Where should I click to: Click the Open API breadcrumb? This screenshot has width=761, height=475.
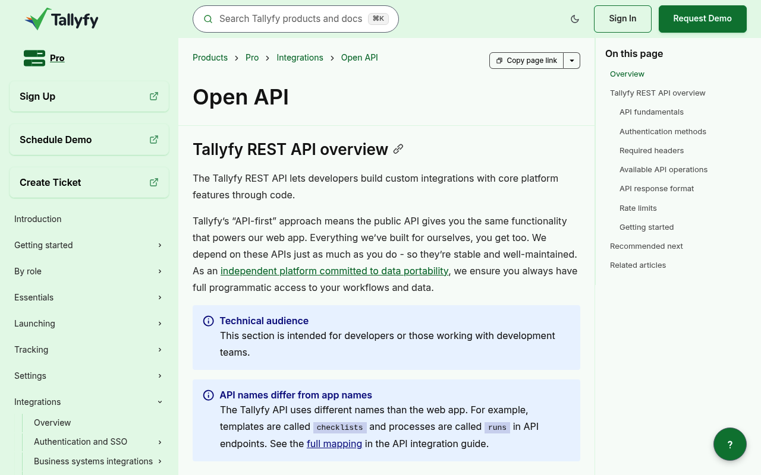tap(360, 58)
